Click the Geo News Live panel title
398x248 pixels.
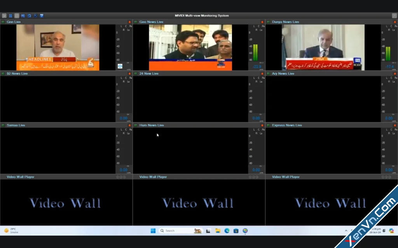(151, 22)
